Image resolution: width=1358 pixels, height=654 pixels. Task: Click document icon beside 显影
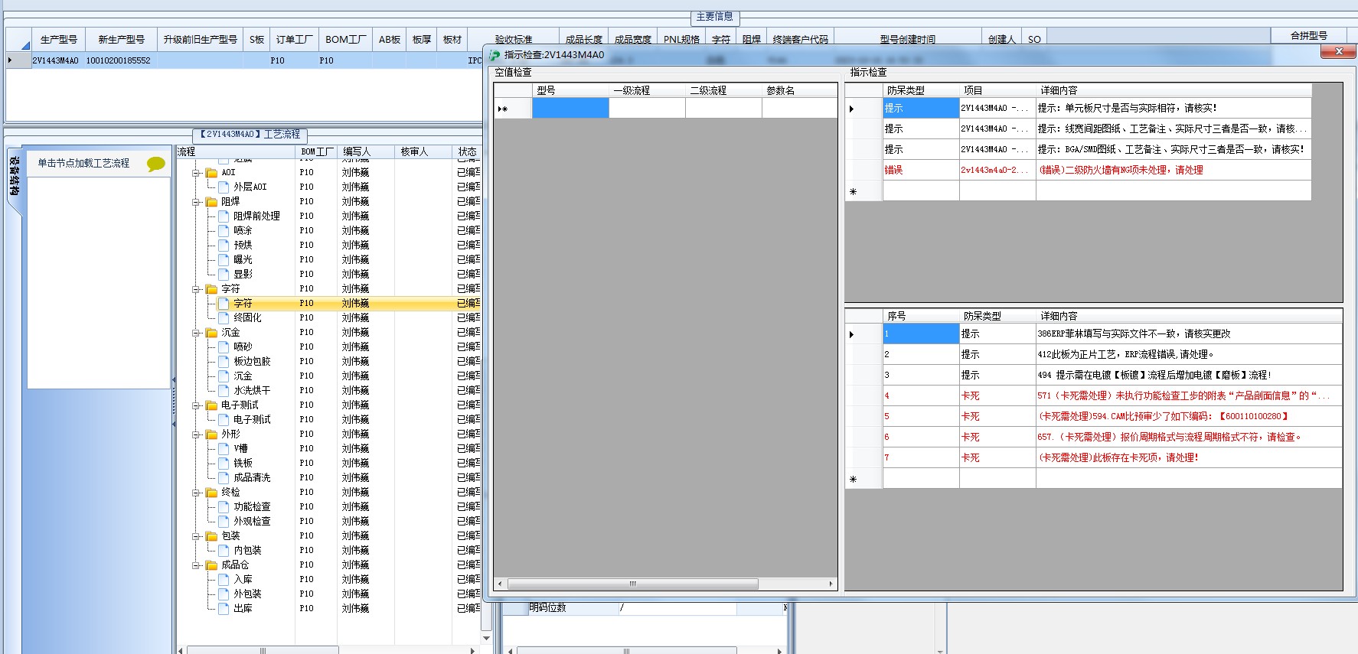click(224, 274)
